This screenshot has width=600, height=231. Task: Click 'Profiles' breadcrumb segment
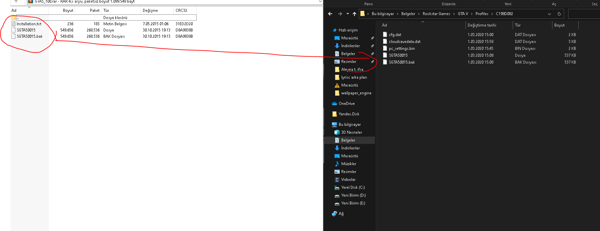[482, 14]
